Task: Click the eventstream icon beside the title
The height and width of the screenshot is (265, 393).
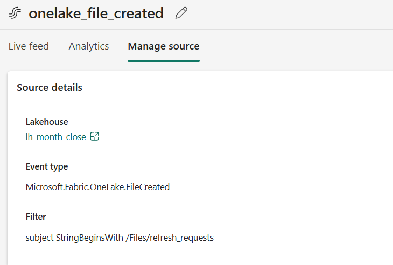Action: 15,13
